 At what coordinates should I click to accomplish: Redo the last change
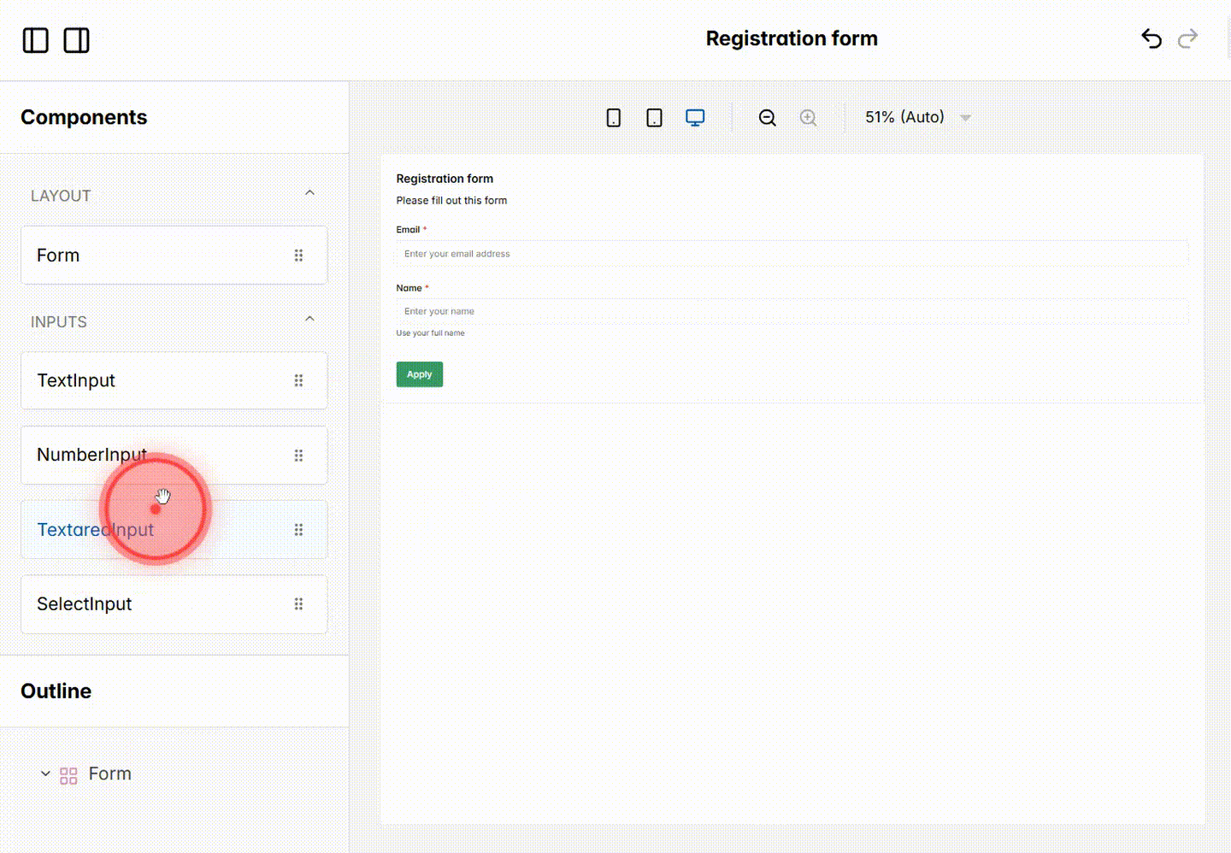(x=1188, y=38)
